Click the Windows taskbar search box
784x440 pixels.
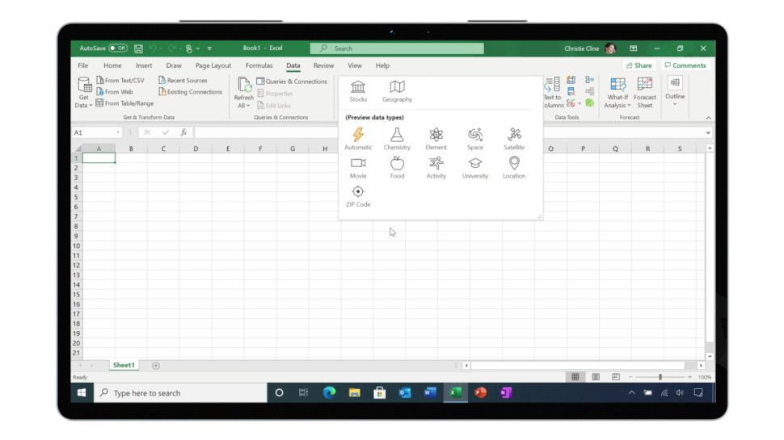180,392
